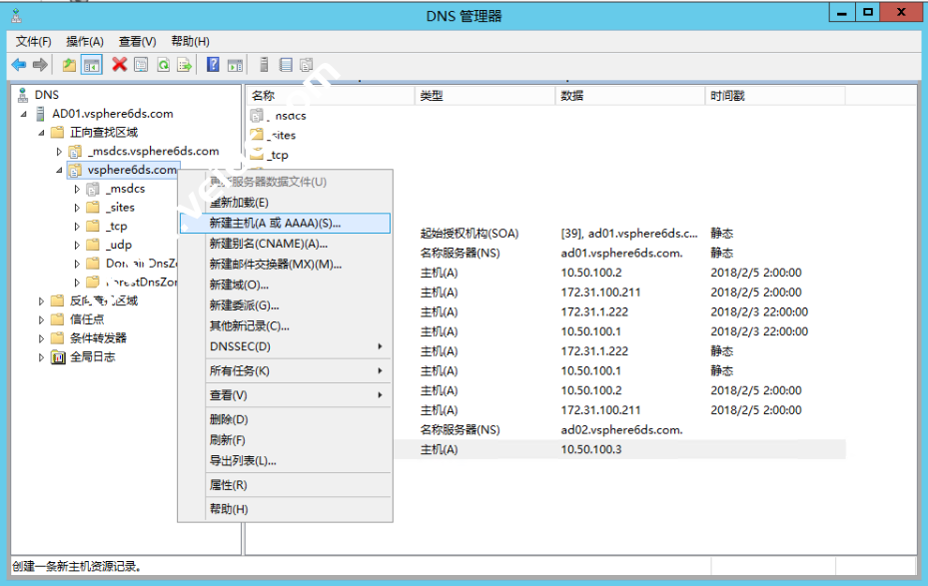928x586 pixels.
Task: Click the red X delete toolbar icon
Action: coord(118,64)
